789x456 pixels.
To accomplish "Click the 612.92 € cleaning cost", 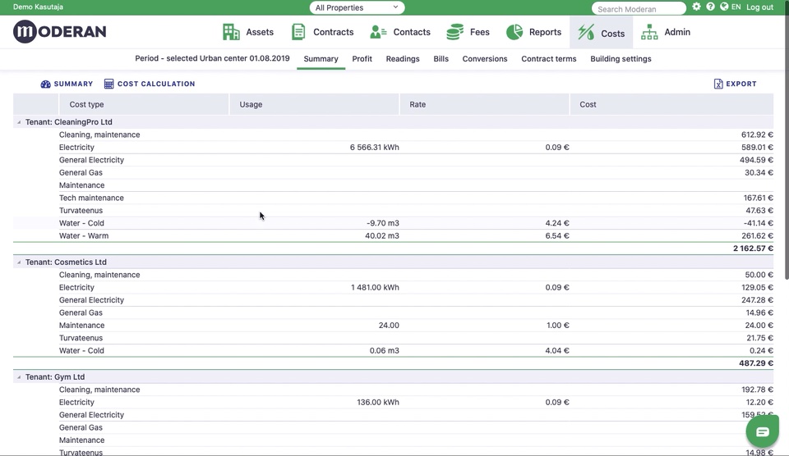I will click(757, 135).
